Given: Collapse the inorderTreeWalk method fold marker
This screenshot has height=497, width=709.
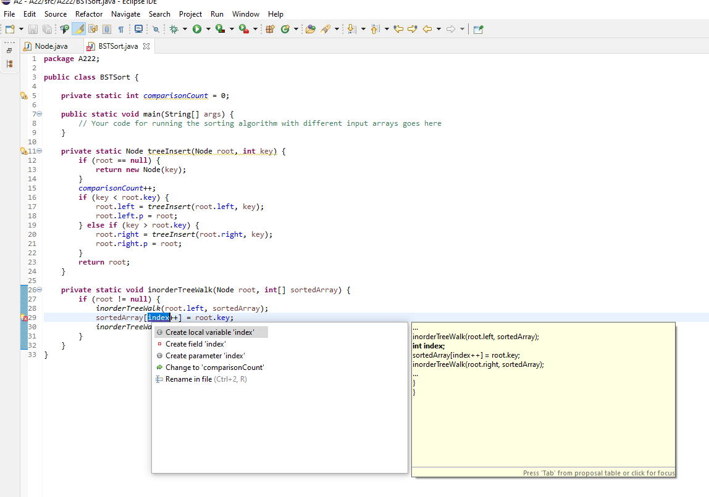Looking at the screenshot, I should [x=38, y=289].
